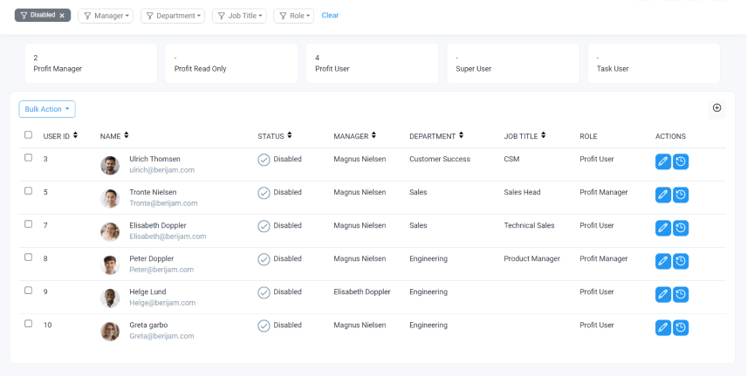The image size is (747, 377).
Task: Select the checkbox for user ID 8
Action: [29, 257]
